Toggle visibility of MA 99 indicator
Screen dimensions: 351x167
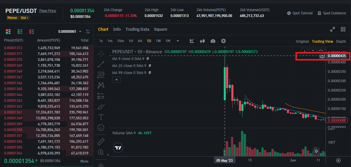click(150, 73)
